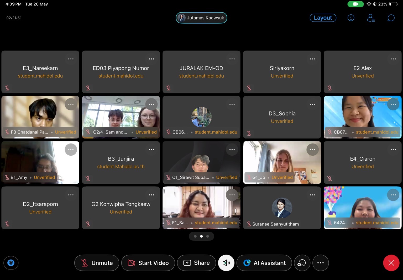This screenshot has width=403, height=280.
Task: Open the participants list icon
Action: click(371, 18)
